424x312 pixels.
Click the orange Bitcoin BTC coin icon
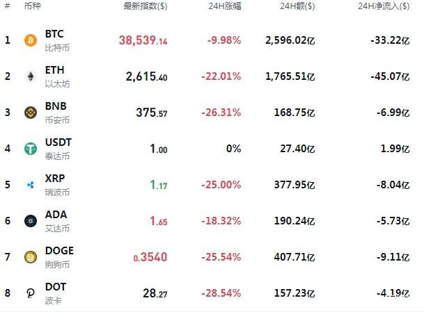pos(31,40)
